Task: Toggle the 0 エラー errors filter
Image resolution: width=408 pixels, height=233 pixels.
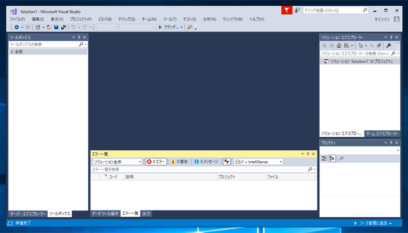Action: (x=156, y=162)
